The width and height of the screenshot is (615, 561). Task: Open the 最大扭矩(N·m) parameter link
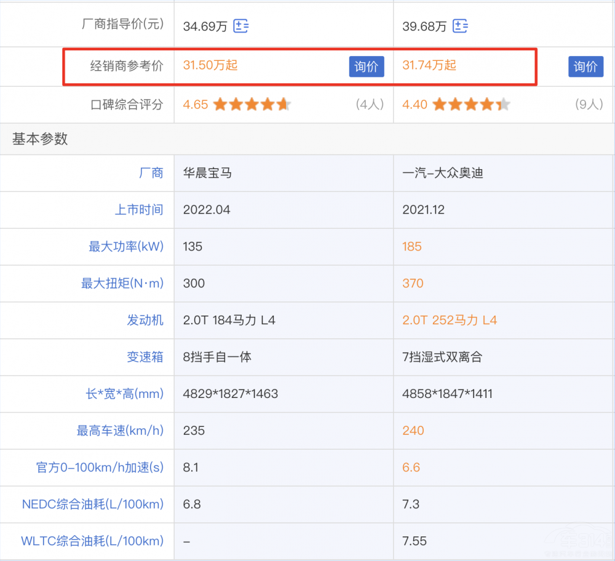point(122,284)
